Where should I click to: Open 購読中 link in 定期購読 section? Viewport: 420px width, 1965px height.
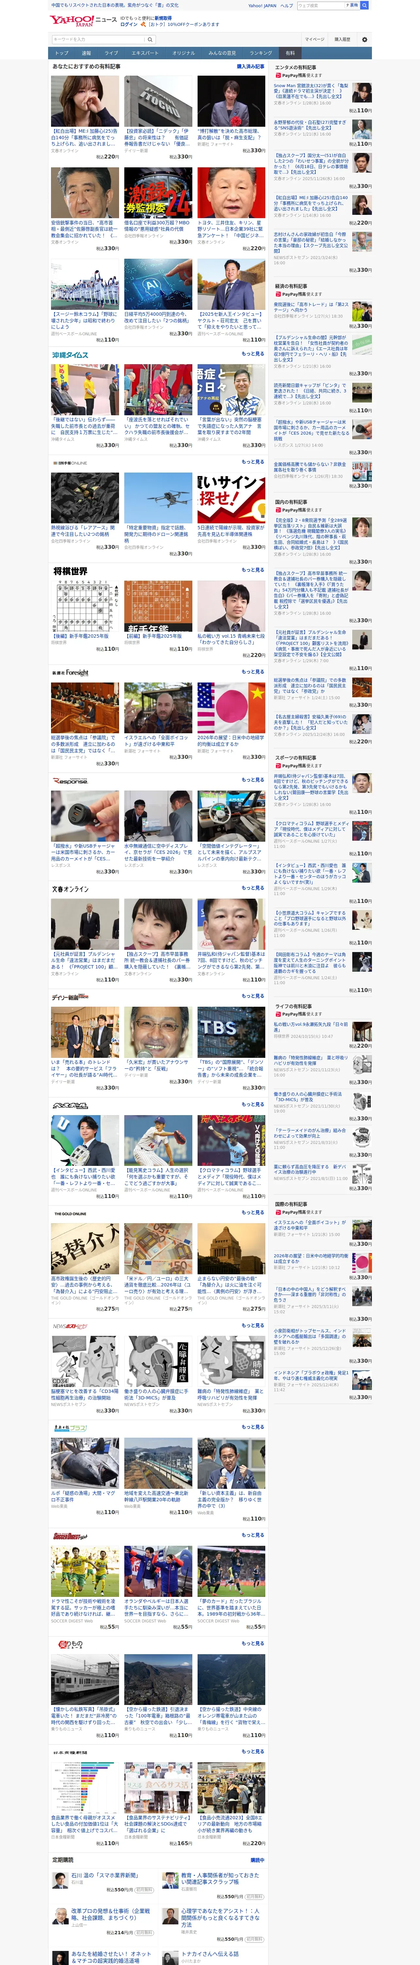click(x=258, y=1860)
